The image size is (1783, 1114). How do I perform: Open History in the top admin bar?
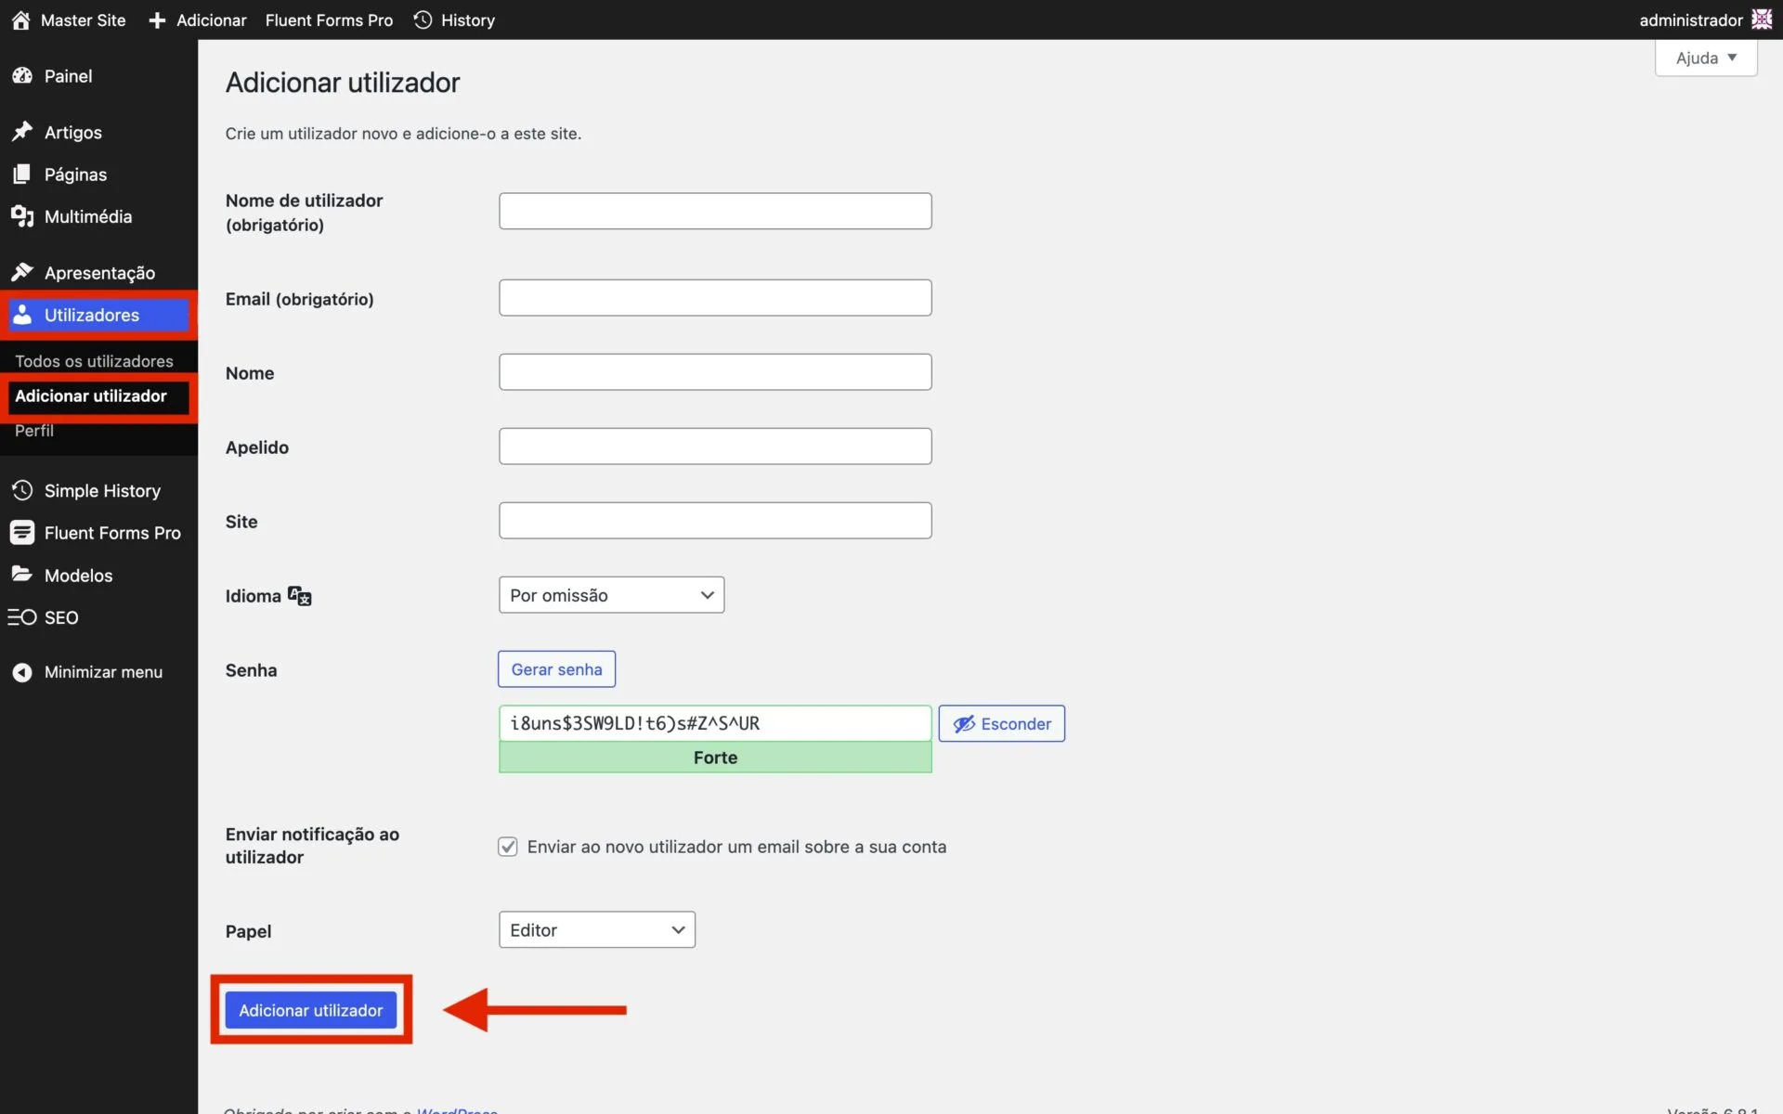[455, 20]
